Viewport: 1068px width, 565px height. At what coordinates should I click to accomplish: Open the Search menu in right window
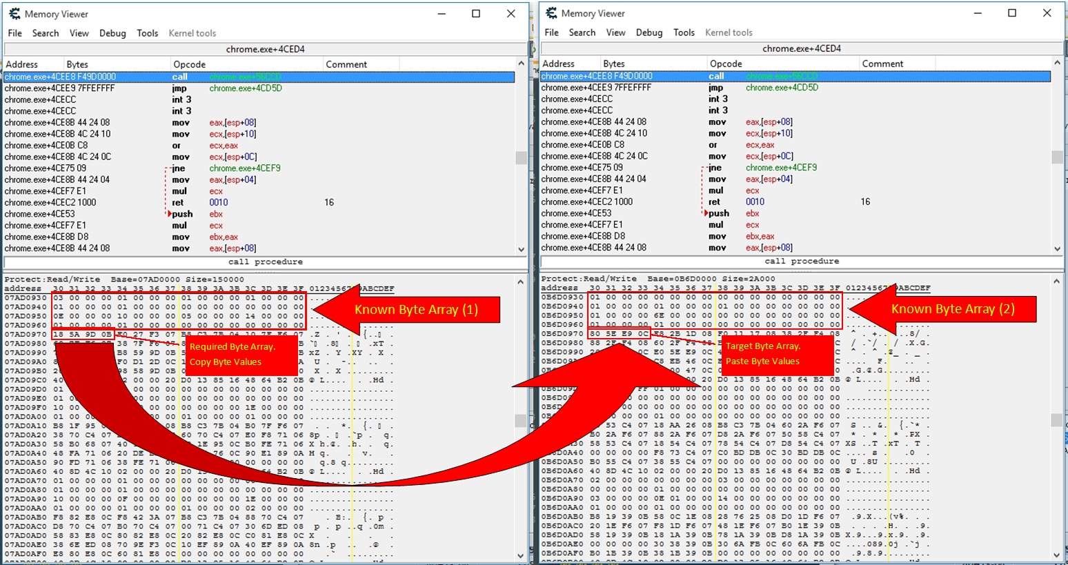tap(582, 32)
